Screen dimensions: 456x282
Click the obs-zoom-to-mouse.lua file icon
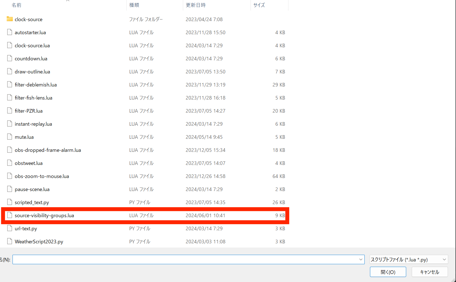point(10,176)
